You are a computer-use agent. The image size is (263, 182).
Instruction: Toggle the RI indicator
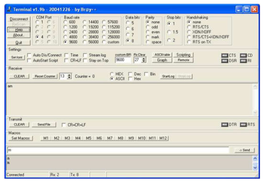pos(243,61)
